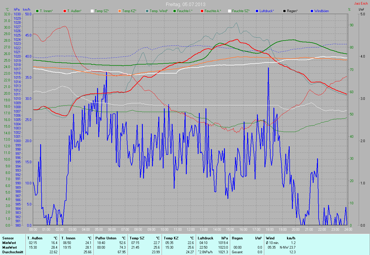
Task: Click the Jarz Erich label
Action: (x=361, y=3)
